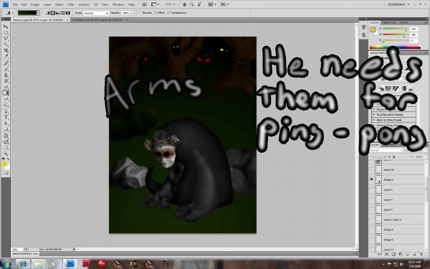The width and height of the screenshot is (430, 269).
Task: Open the Arrange Documents dropdown
Action: coord(211,4)
